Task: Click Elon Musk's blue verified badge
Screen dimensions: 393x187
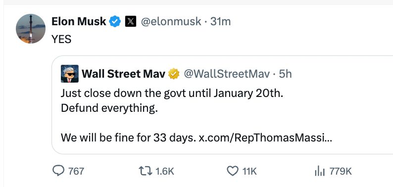Action: 115,22
